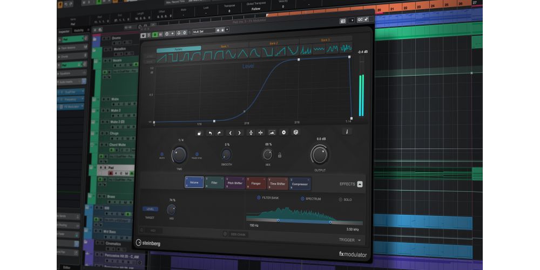Click the Write automation W button in plugin header
540x270 pixels.
(x=160, y=34)
